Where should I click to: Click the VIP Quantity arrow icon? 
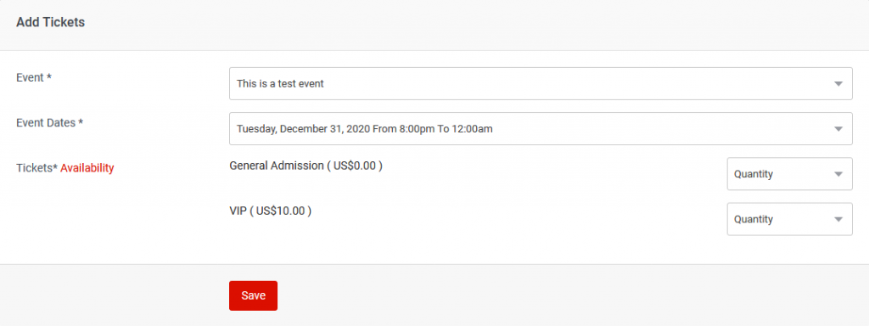pos(838,220)
